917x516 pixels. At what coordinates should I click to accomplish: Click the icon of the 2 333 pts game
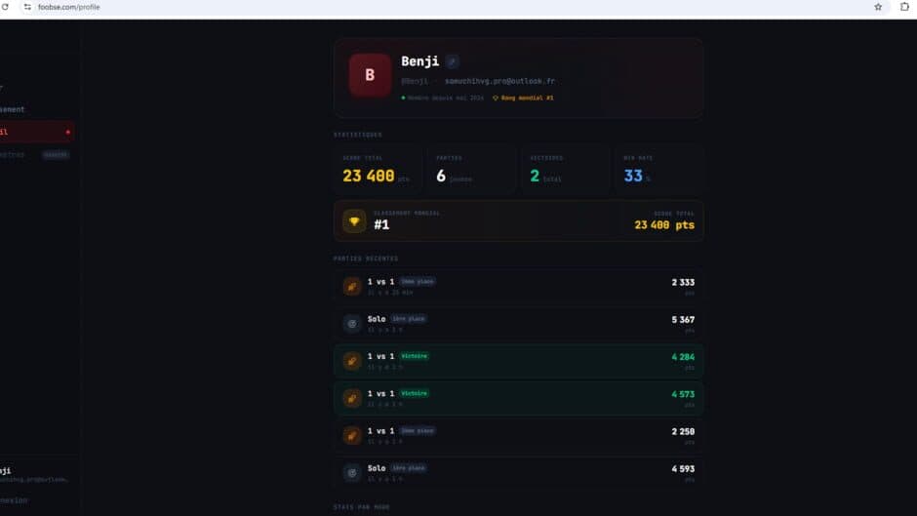pos(351,286)
